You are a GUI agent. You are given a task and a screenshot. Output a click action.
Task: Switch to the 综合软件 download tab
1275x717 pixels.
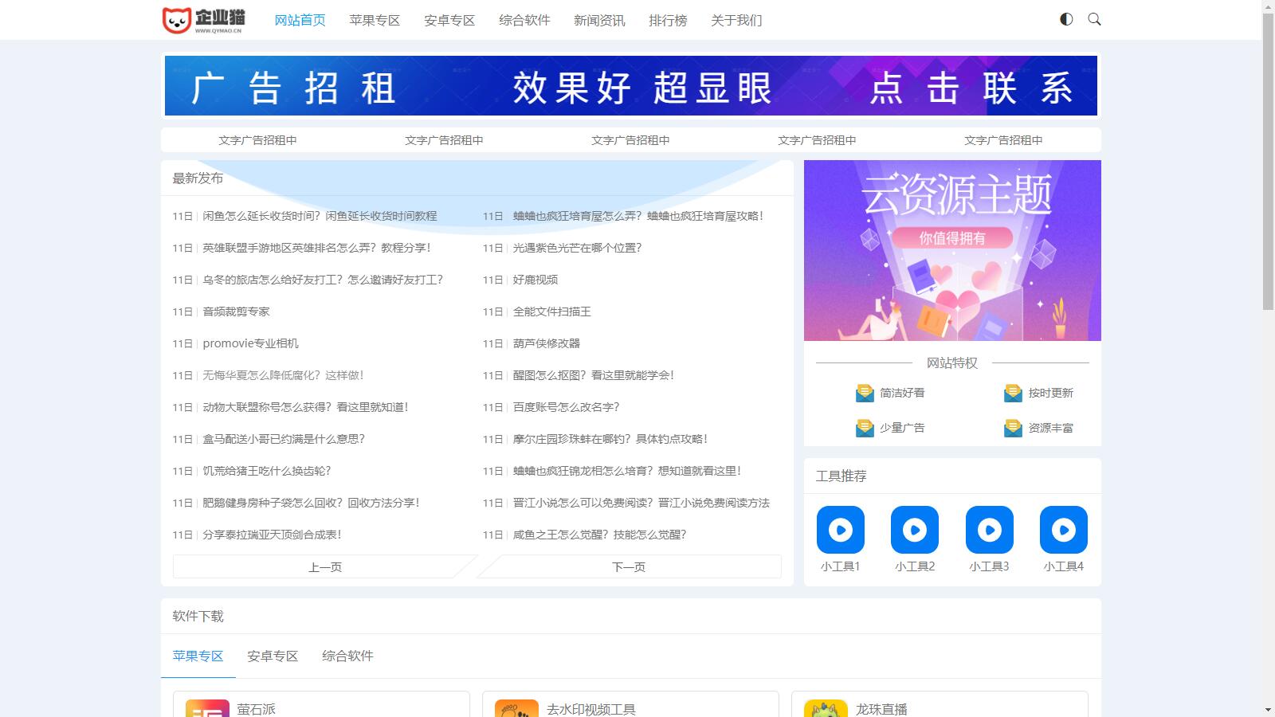347,656
